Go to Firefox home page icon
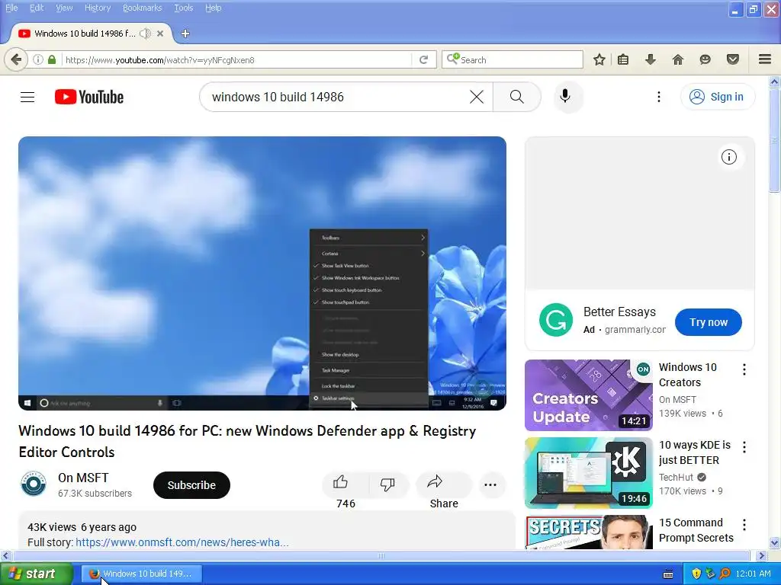This screenshot has height=585, width=781. tap(678, 59)
